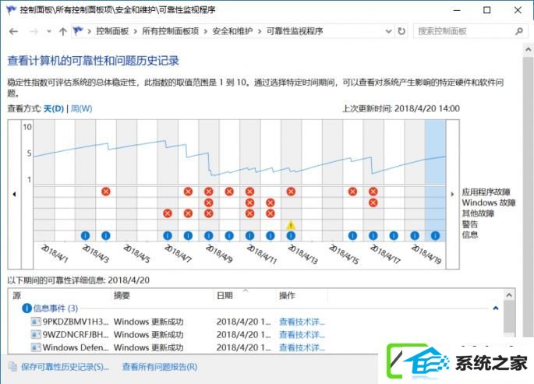Select the information icon on highlighted 2018/4/20 column
534x384 pixels.
[x=435, y=235]
